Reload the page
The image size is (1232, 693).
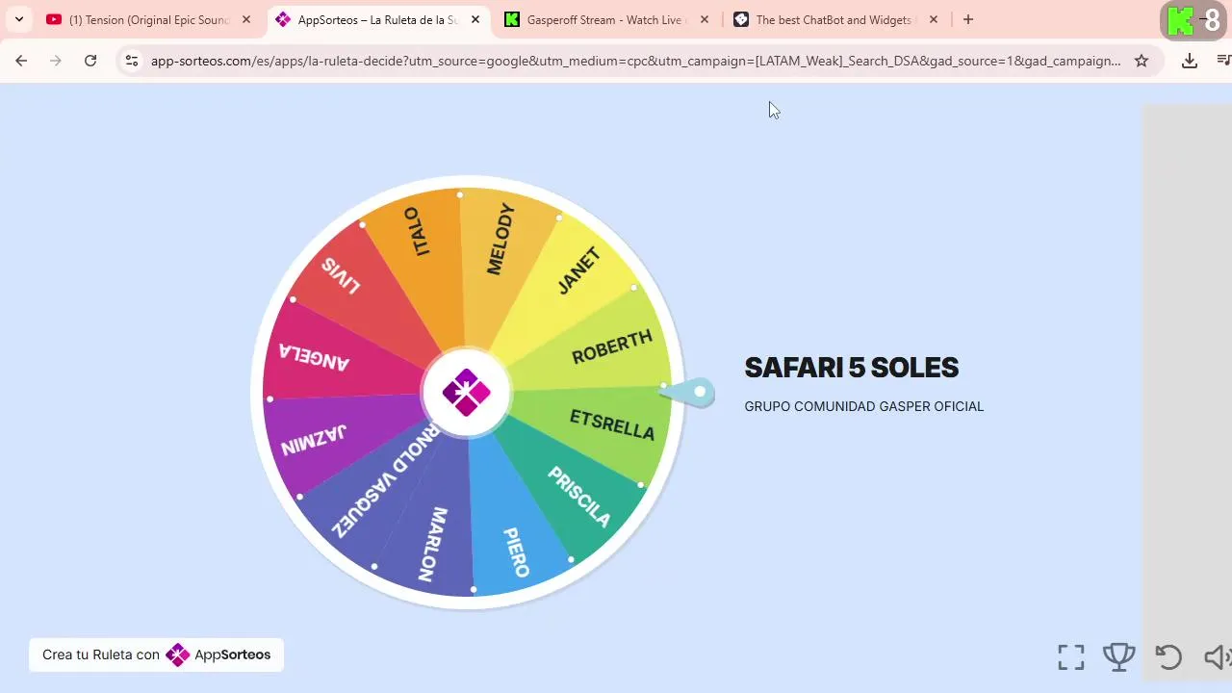pyautogui.click(x=90, y=61)
